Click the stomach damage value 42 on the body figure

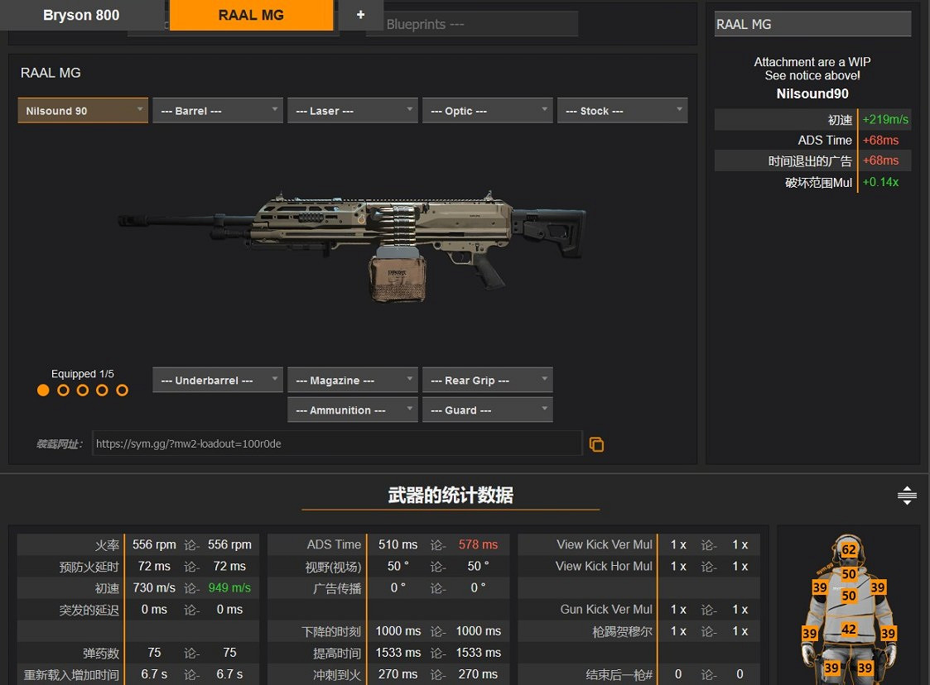coord(849,630)
